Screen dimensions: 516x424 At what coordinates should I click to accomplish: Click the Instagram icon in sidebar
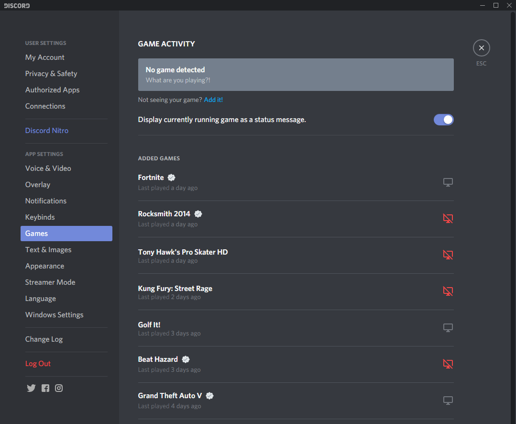[x=59, y=388]
